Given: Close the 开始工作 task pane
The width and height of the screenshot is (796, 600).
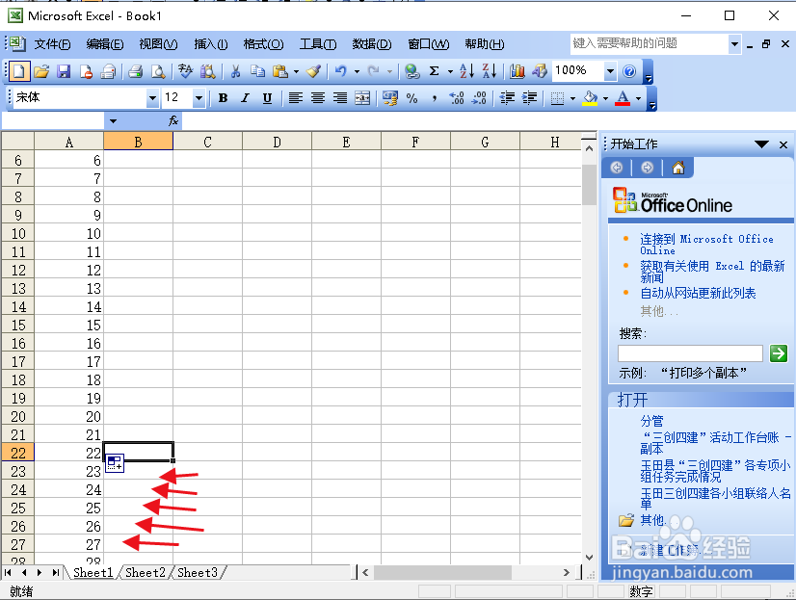Looking at the screenshot, I should [x=783, y=144].
